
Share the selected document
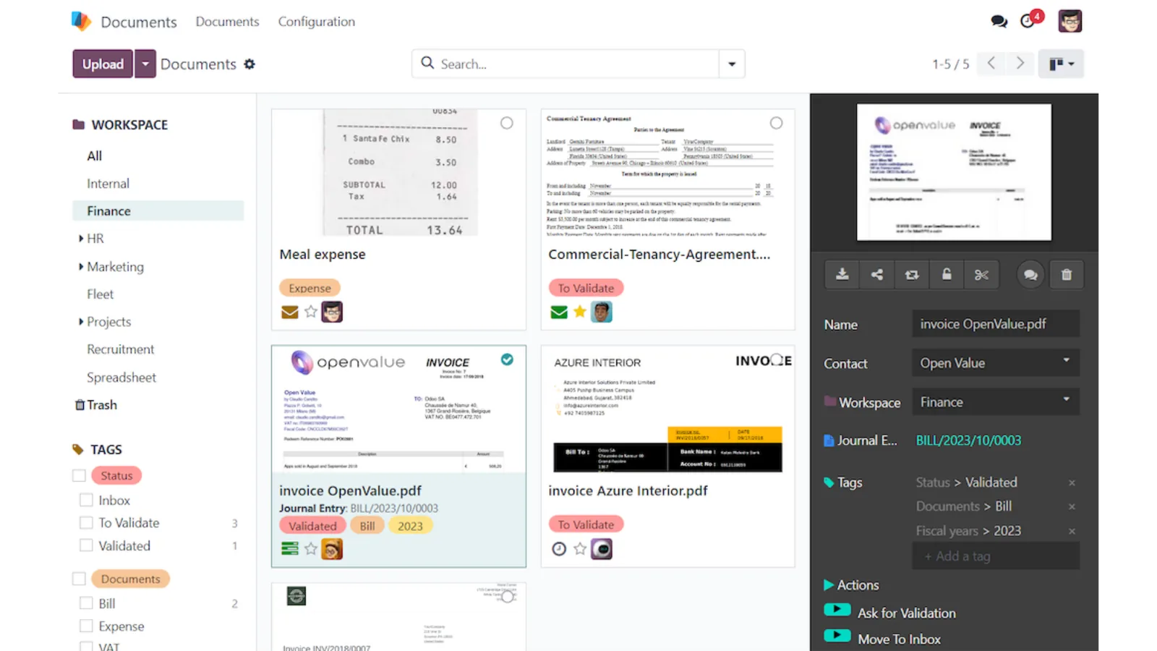point(877,275)
